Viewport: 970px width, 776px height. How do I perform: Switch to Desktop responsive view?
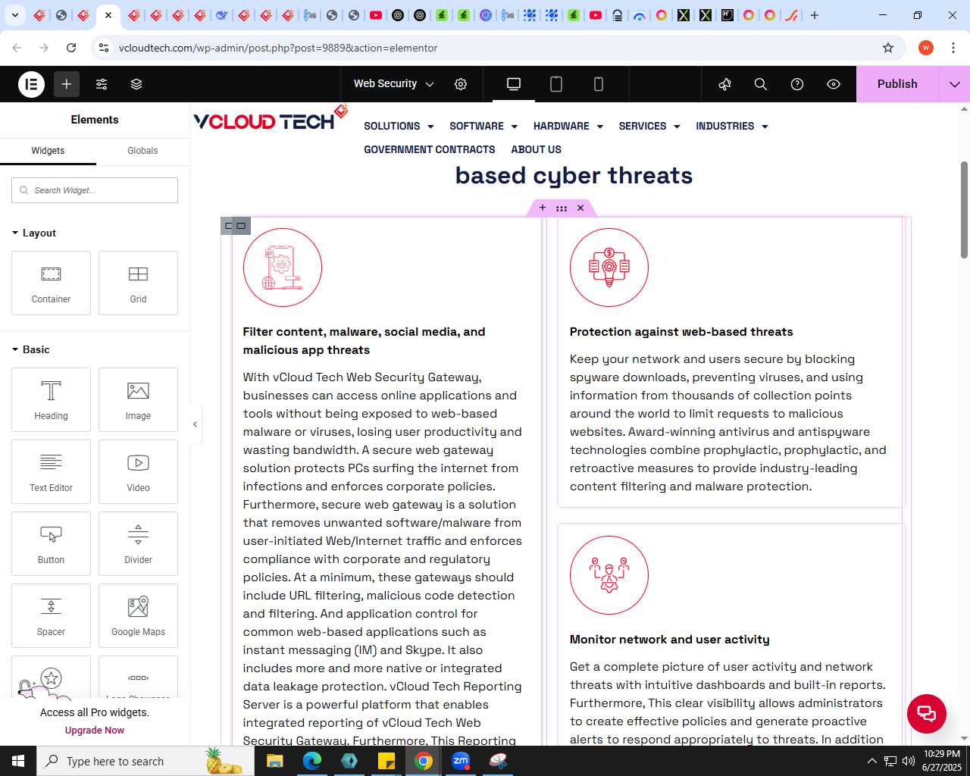[514, 84]
